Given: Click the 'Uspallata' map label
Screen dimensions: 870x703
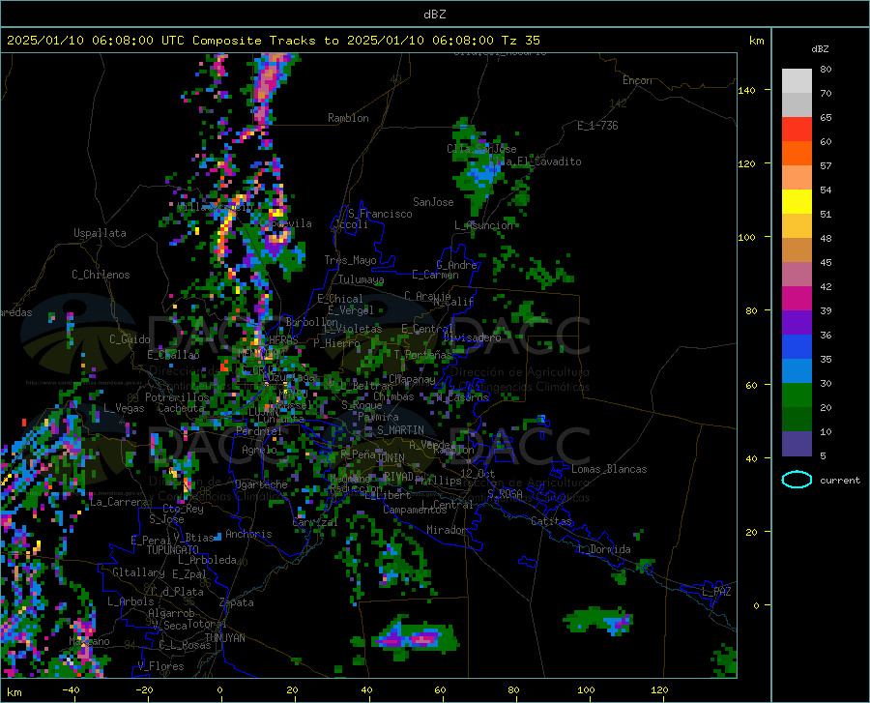Looking at the screenshot, I should coord(100,234).
